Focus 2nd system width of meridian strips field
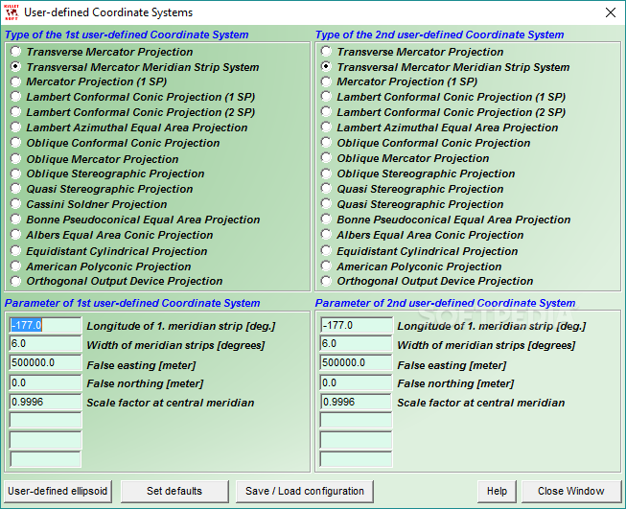 click(356, 344)
